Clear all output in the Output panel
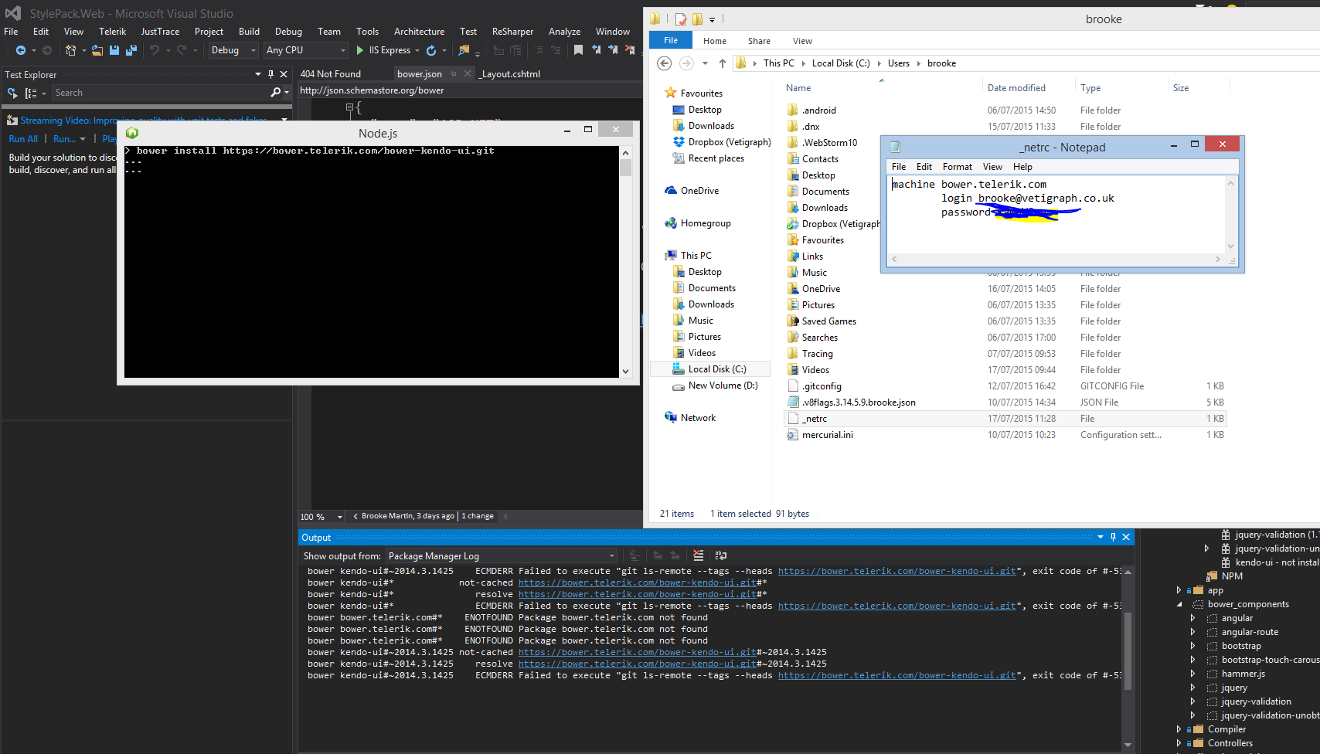The width and height of the screenshot is (1320, 754). 699,555
